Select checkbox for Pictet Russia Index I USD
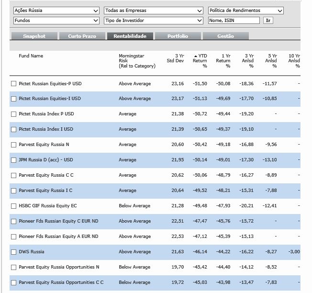This screenshot has width=312, height=293. (13, 129)
